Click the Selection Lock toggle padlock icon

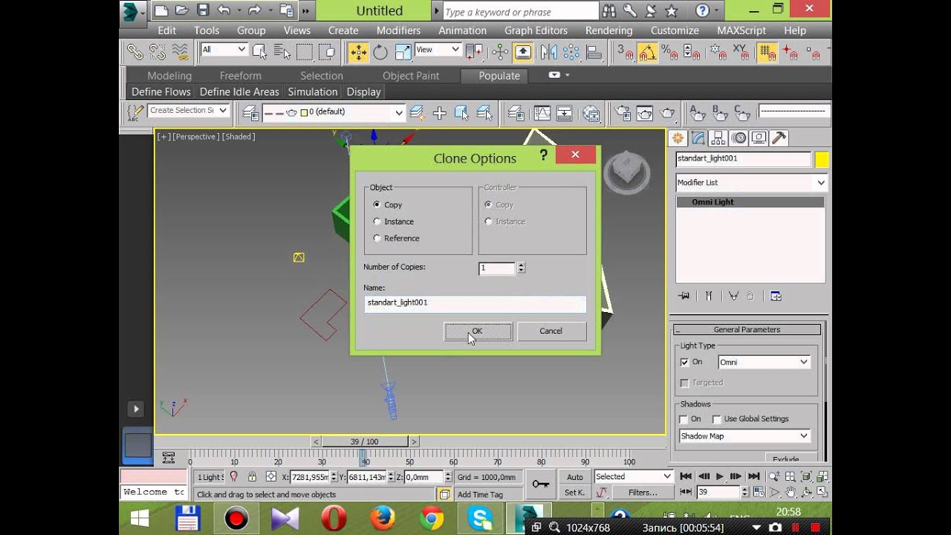253,477
